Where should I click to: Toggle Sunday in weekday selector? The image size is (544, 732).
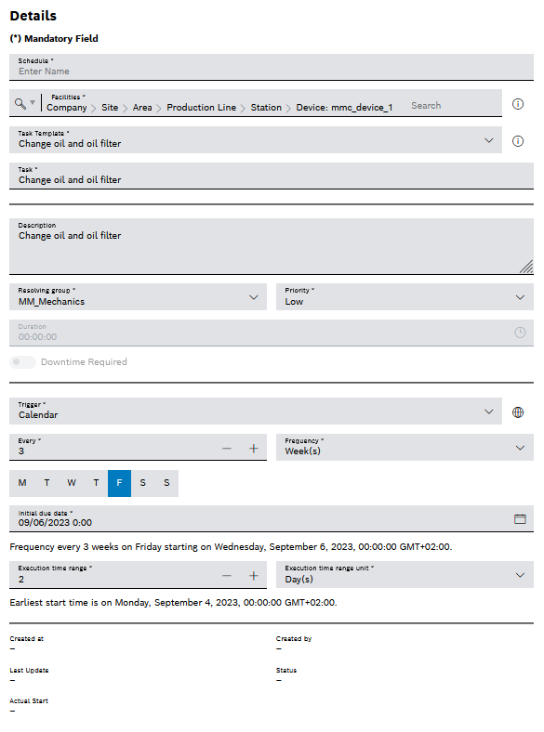(166, 483)
